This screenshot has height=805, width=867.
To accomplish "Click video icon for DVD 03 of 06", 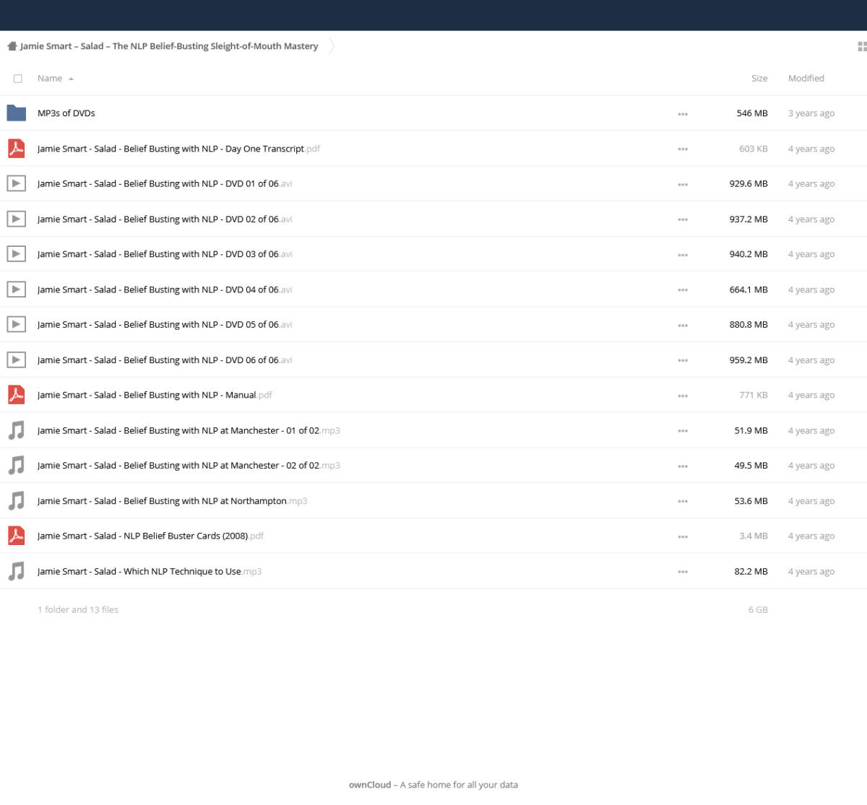I will click(x=17, y=254).
